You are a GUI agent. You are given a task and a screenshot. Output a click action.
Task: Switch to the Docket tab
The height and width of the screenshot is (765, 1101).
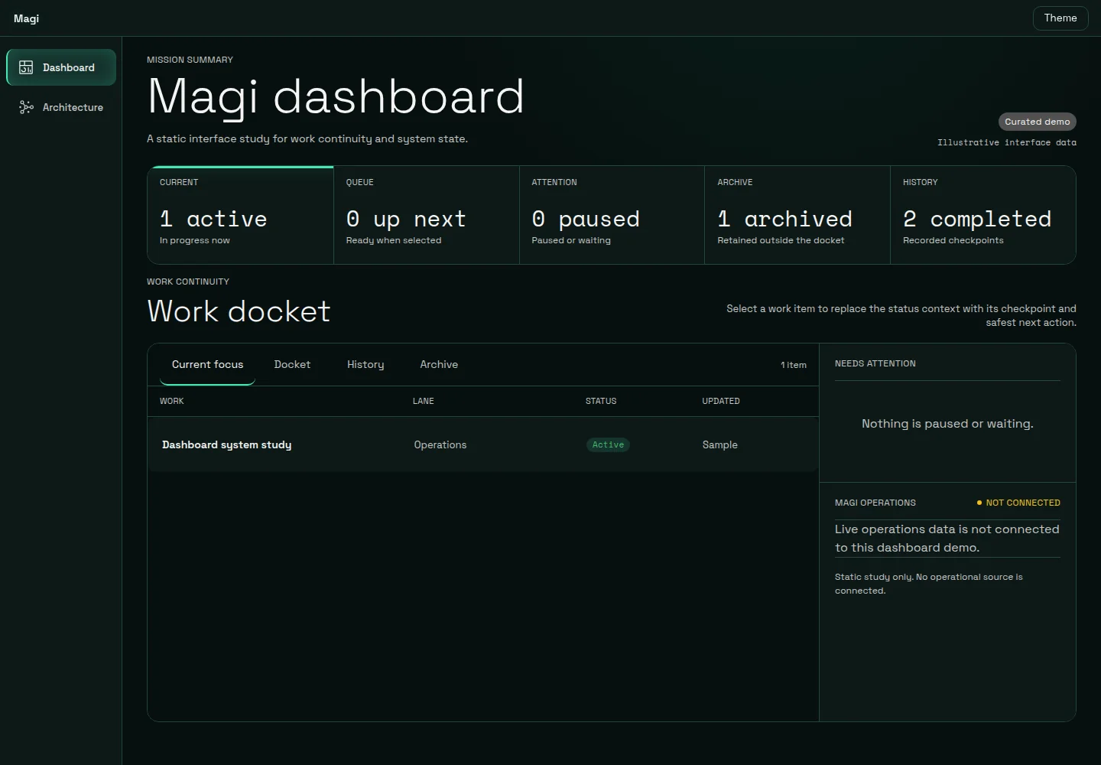click(x=292, y=364)
